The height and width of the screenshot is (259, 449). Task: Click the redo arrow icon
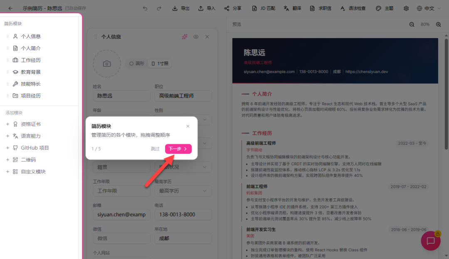(x=159, y=8)
